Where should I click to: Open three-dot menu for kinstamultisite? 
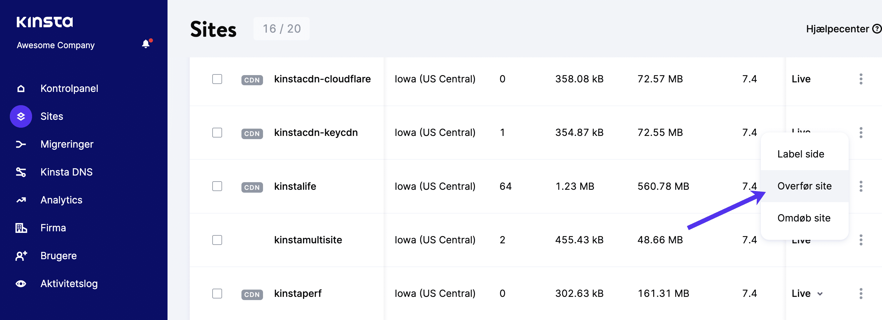coord(861,240)
